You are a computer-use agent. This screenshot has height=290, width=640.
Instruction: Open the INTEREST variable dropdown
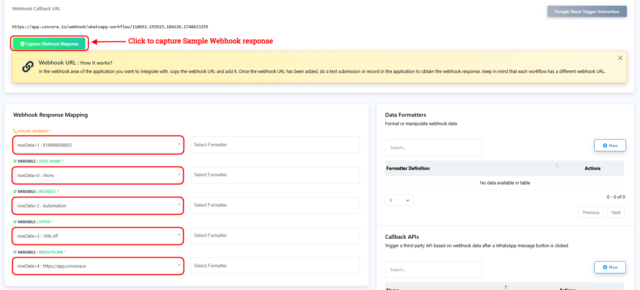[x=98, y=206]
